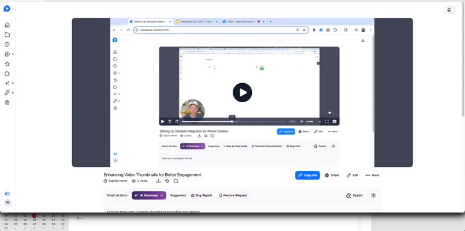
Task: Open the clock icon in left sidebar
Action: (x=7, y=44)
